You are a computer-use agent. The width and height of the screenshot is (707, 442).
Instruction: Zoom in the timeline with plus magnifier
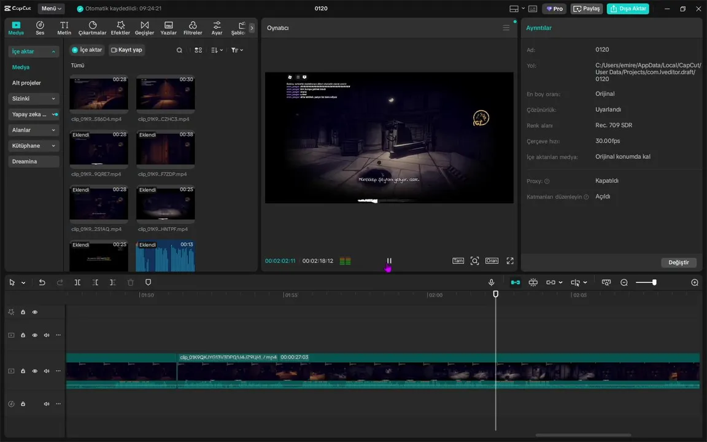(694, 282)
